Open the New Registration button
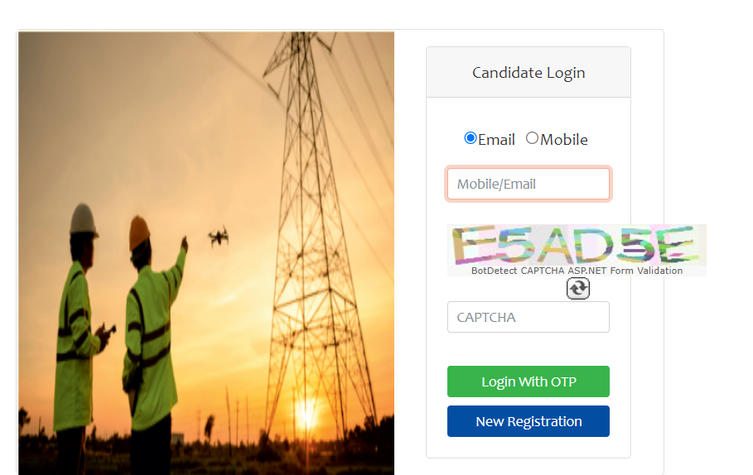The width and height of the screenshot is (753, 475). pos(529,421)
